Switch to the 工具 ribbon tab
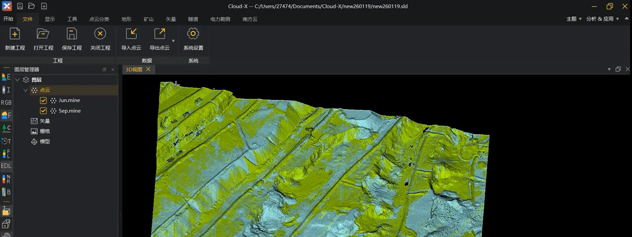The width and height of the screenshot is (632, 237). (72, 19)
